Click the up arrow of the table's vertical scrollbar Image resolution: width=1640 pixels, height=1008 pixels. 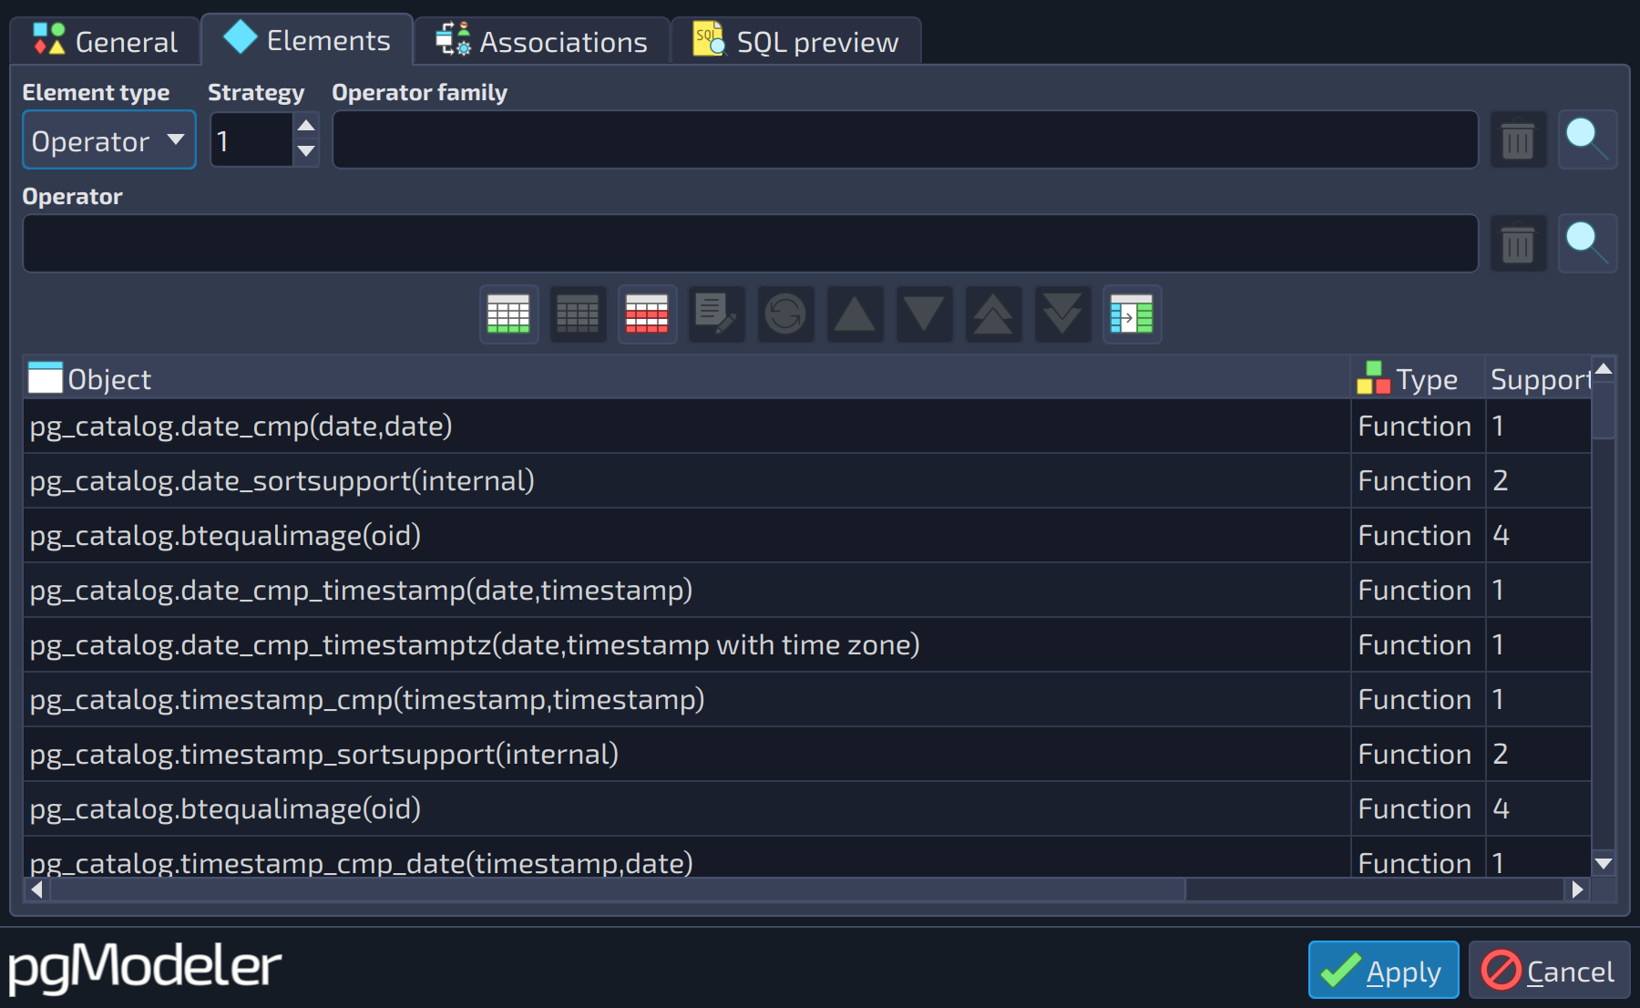click(x=1604, y=368)
